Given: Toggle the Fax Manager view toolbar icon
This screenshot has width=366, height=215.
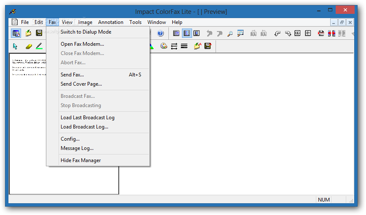Looking at the screenshot, I should [x=16, y=33].
